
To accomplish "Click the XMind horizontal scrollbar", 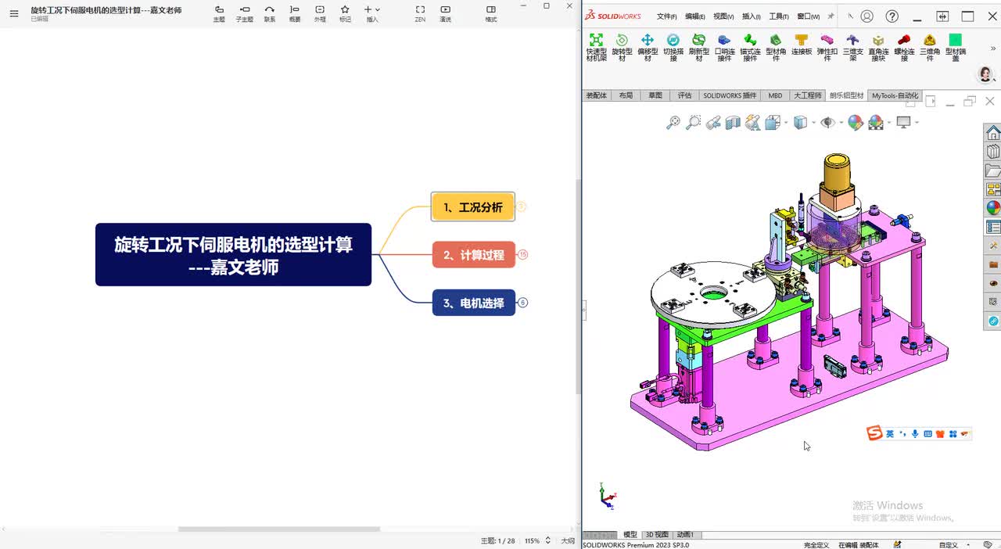I will coord(279,529).
